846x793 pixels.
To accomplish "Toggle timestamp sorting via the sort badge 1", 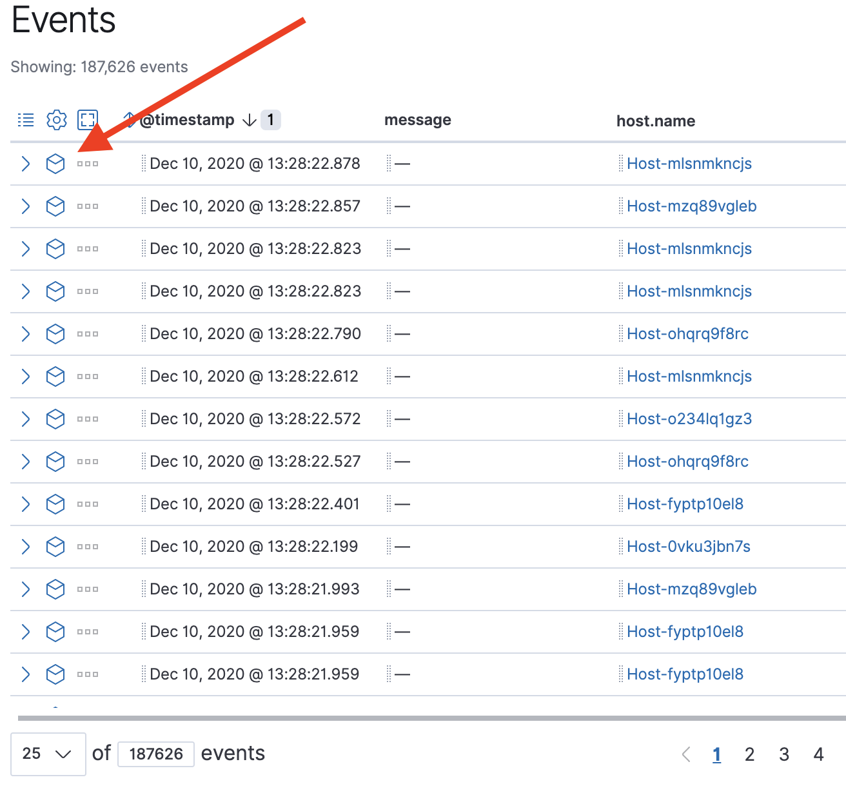I will tap(271, 119).
